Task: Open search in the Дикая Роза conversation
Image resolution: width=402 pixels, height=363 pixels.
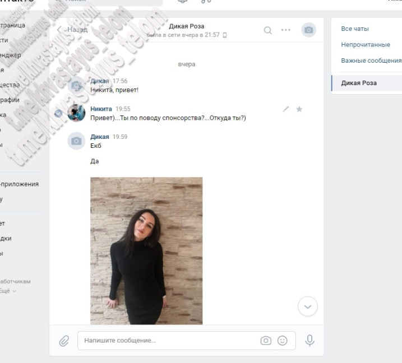Action: (267, 30)
